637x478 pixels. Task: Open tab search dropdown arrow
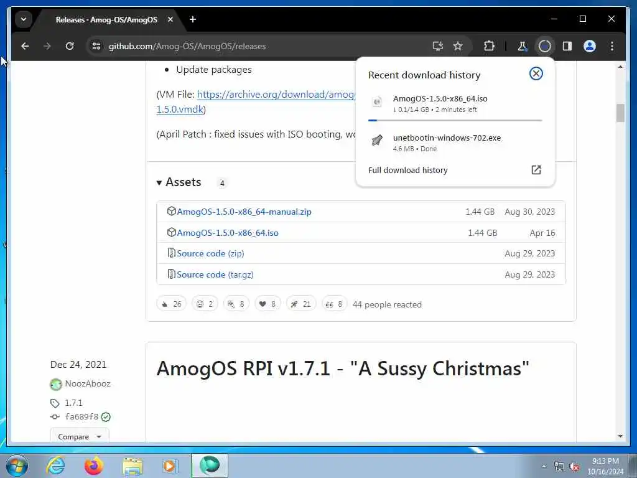[24, 19]
